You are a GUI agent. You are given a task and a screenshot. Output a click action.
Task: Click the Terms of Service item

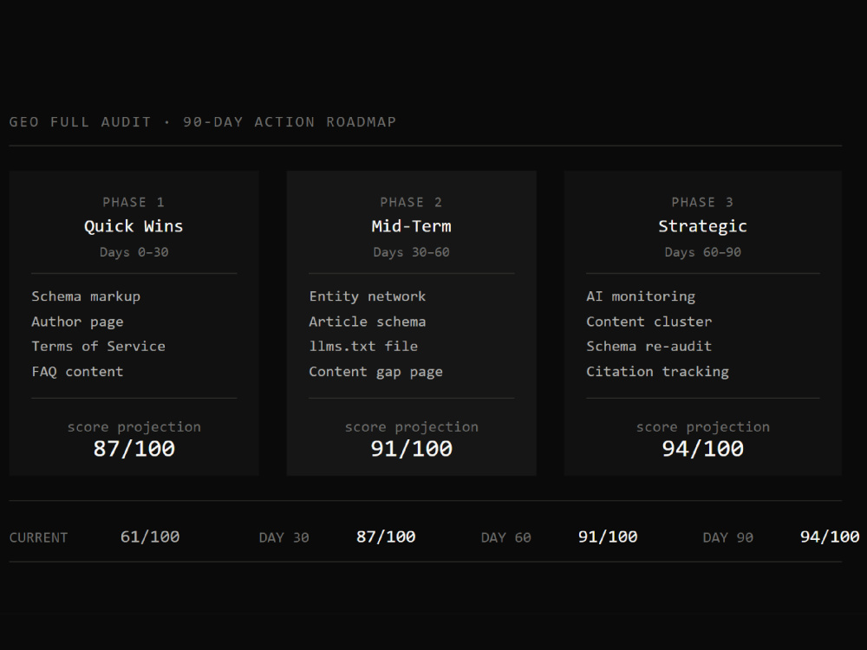pyautogui.click(x=99, y=346)
